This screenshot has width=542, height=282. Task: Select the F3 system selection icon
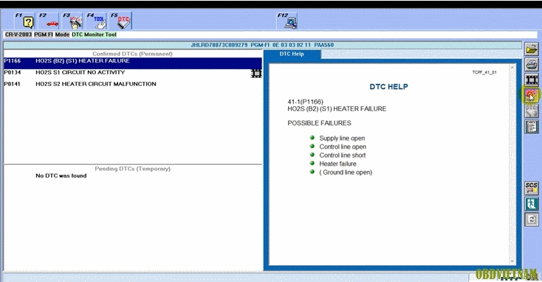(x=72, y=21)
